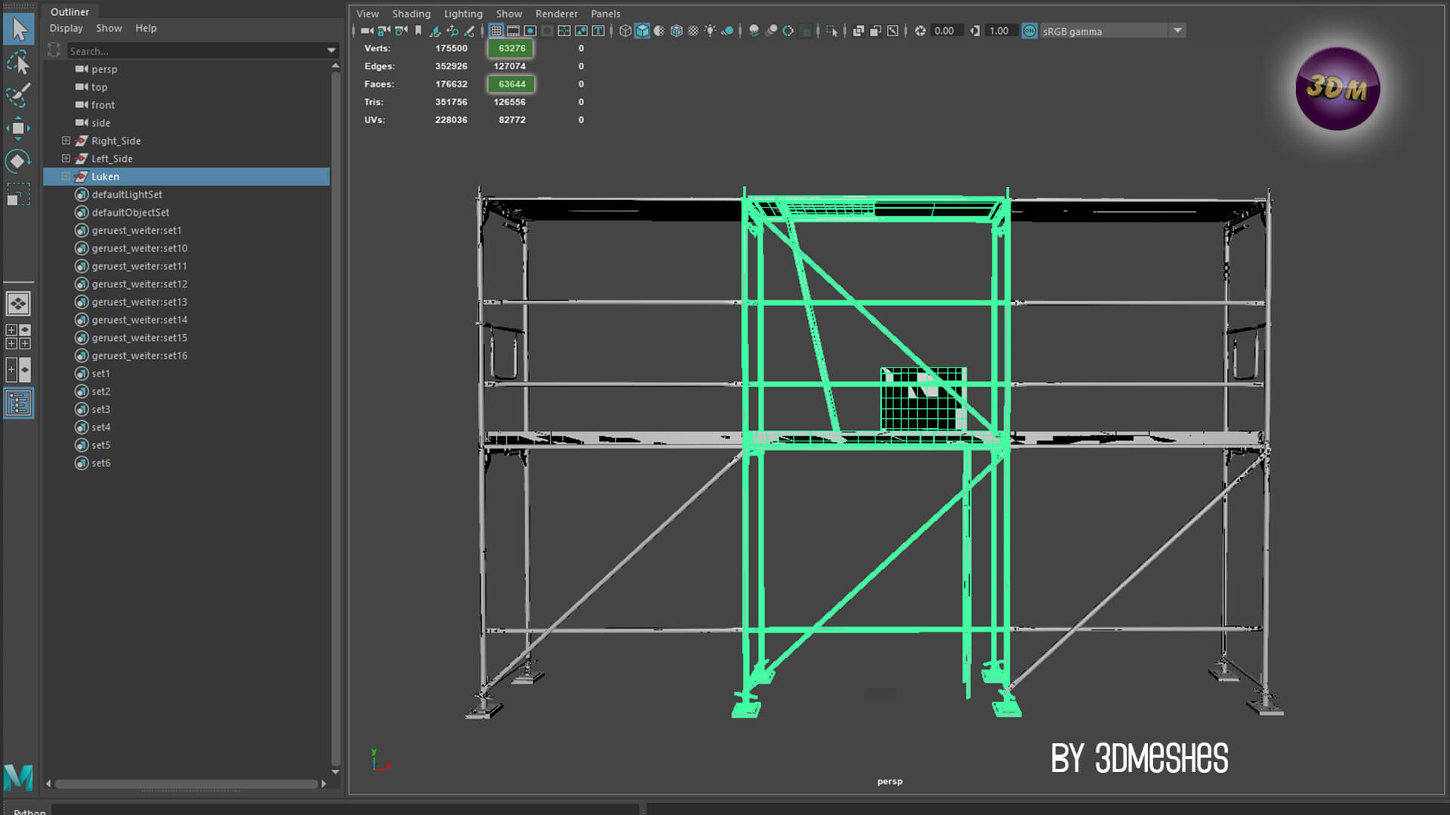Toggle the Resolution Gate display
The height and width of the screenshot is (815, 1450).
530,31
